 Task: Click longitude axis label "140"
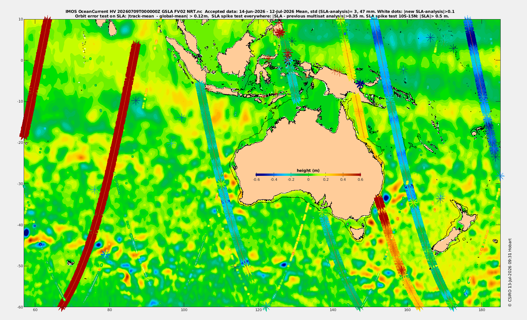pos(333,310)
